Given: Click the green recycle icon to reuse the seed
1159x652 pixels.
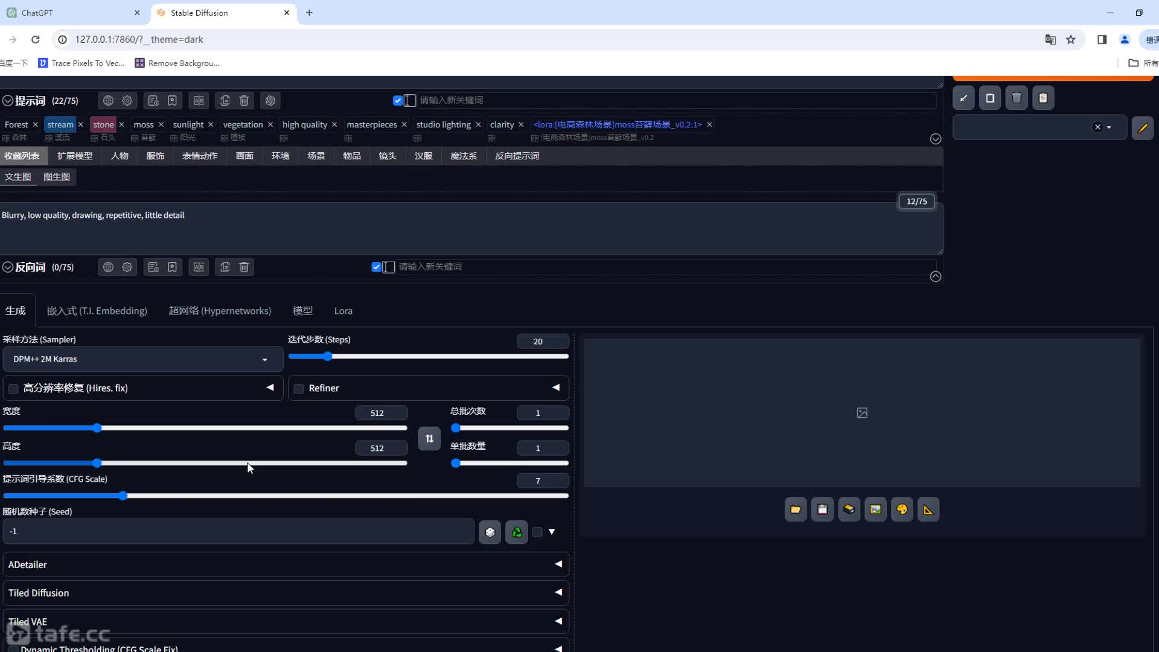Looking at the screenshot, I should click(x=517, y=532).
